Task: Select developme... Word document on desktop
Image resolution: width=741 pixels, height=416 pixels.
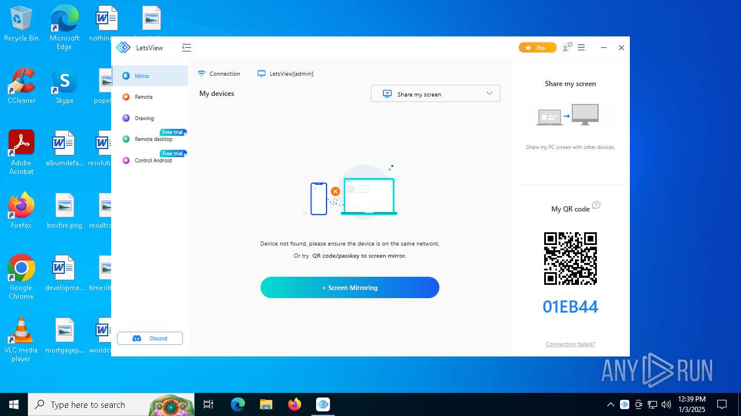Action: click(x=64, y=273)
